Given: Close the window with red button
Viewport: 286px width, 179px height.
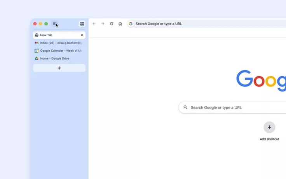Looking at the screenshot, I should (x=35, y=24).
